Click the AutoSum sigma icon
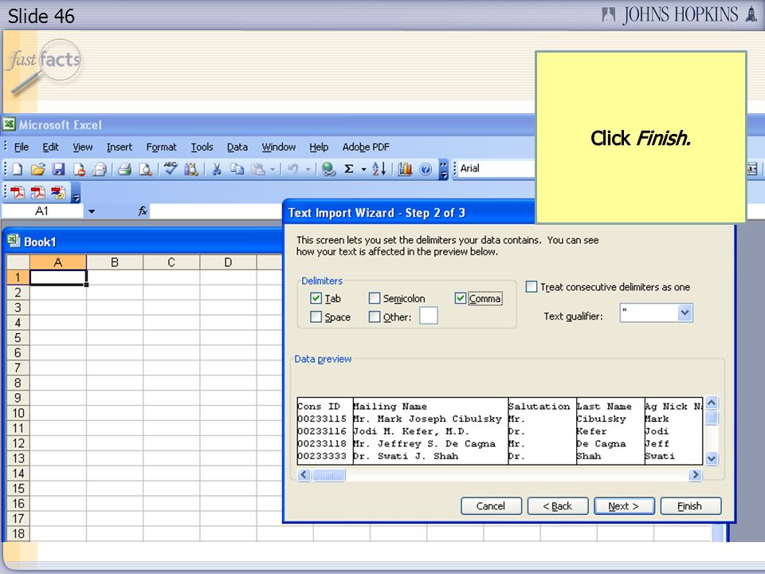The height and width of the screenshot is (574, 765). point(349,169)
